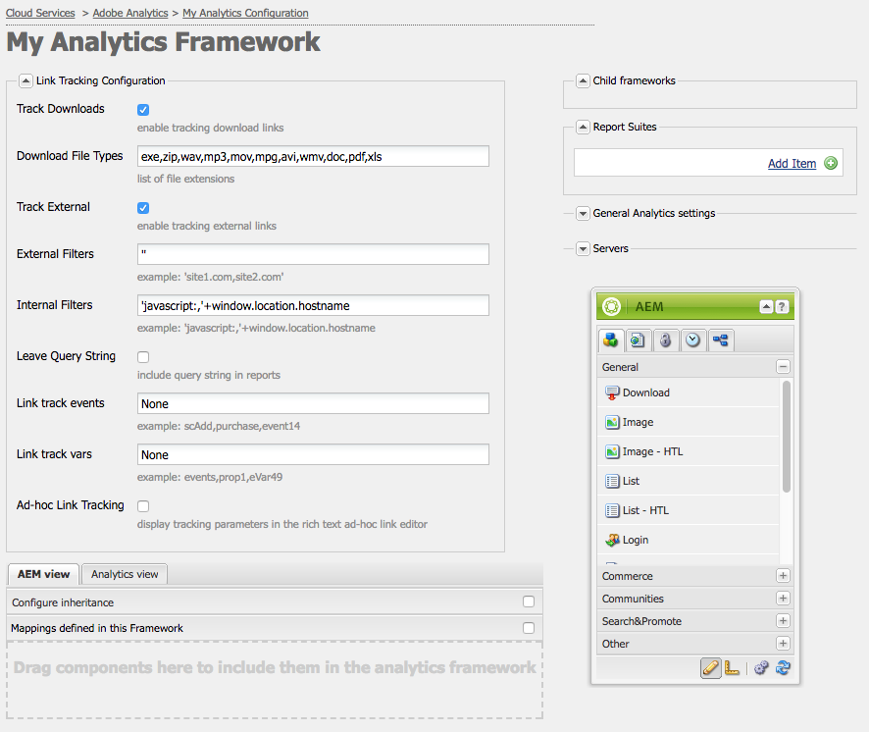
Task: Focus the Internal Filters field
Action: click(x=313, y=305)
